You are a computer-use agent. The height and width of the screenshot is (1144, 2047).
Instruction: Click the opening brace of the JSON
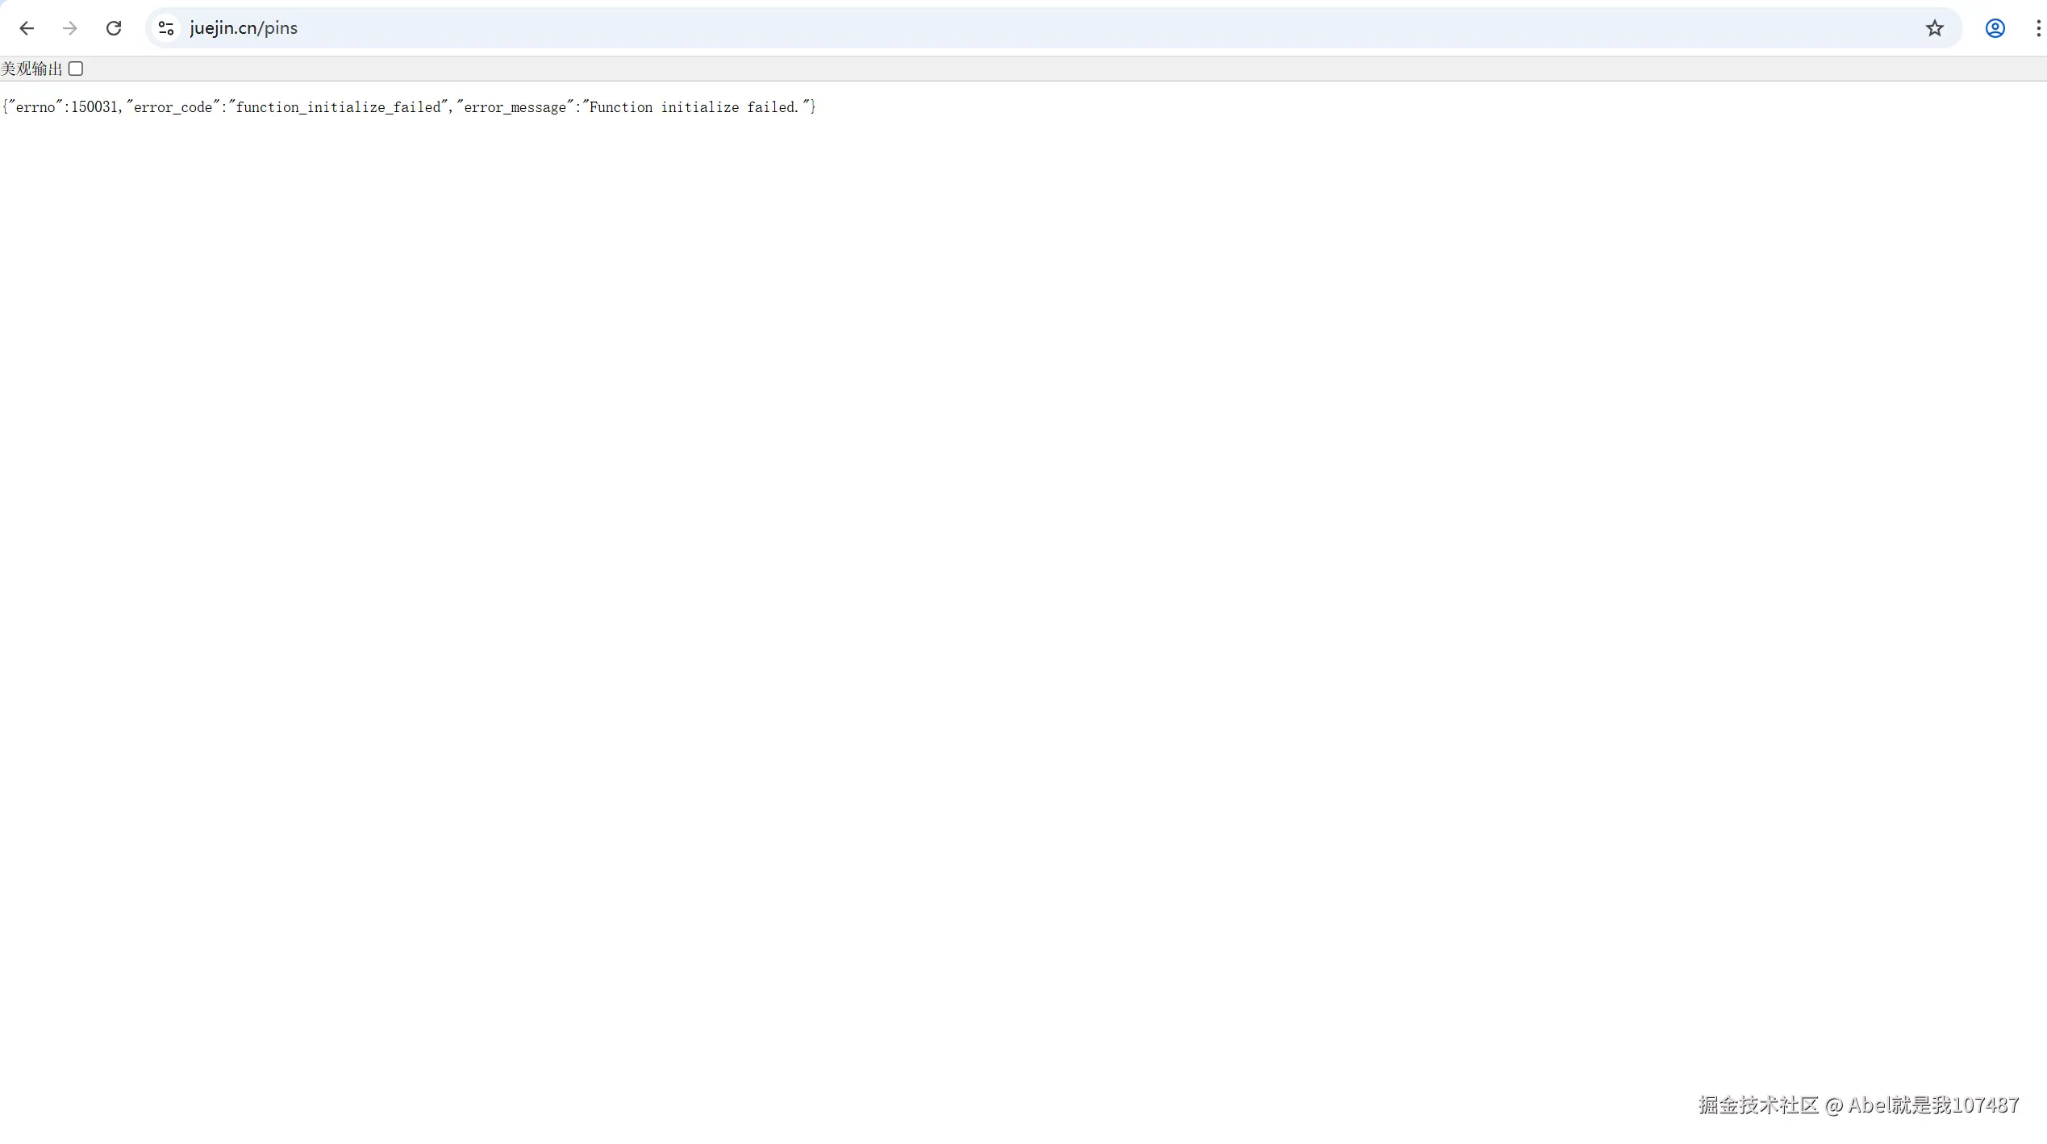(x=5, y=107)
